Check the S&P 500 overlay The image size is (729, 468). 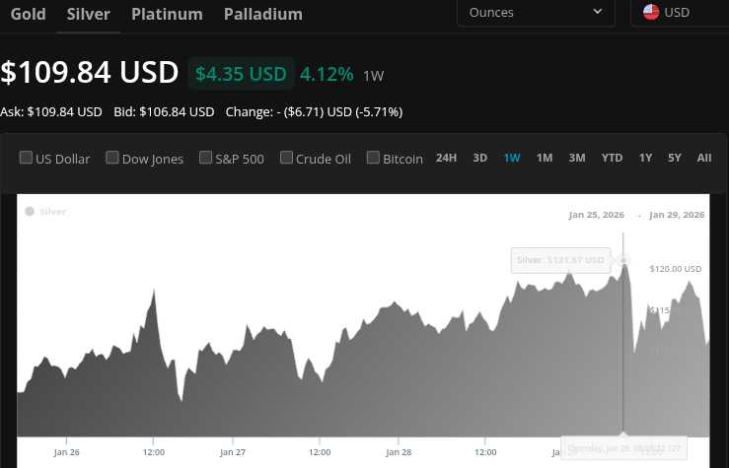pos(205,158)
